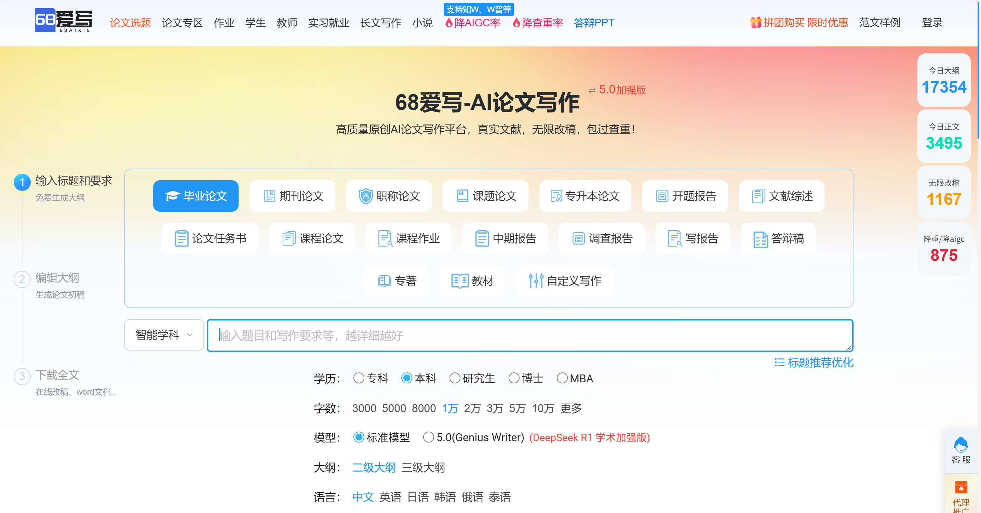Choose the 课程作业 option

408,239
